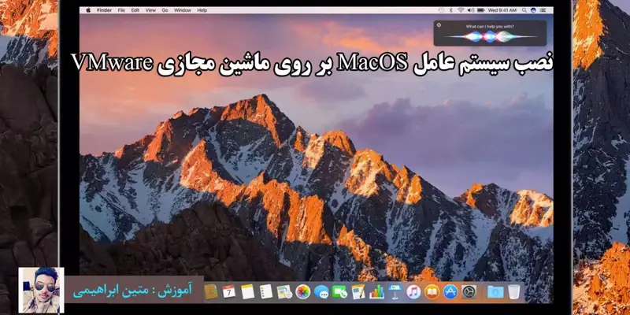This screenshot has width=630, height=315.
Task: Open the File menu
Action: 121,10
